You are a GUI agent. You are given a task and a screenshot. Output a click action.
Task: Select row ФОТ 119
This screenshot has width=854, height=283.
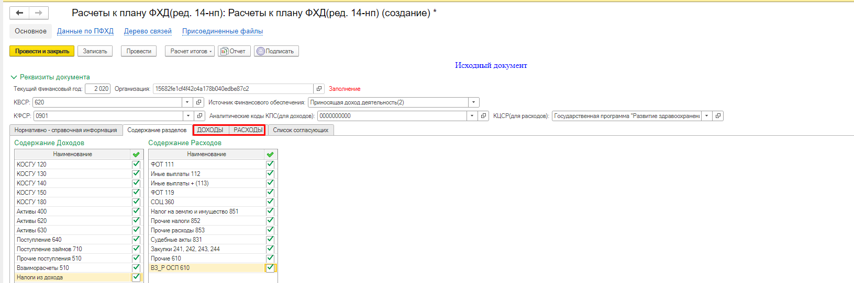coord(213,192)
